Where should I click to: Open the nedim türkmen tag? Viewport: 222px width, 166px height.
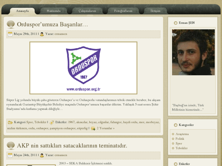[x=17, y=128]
